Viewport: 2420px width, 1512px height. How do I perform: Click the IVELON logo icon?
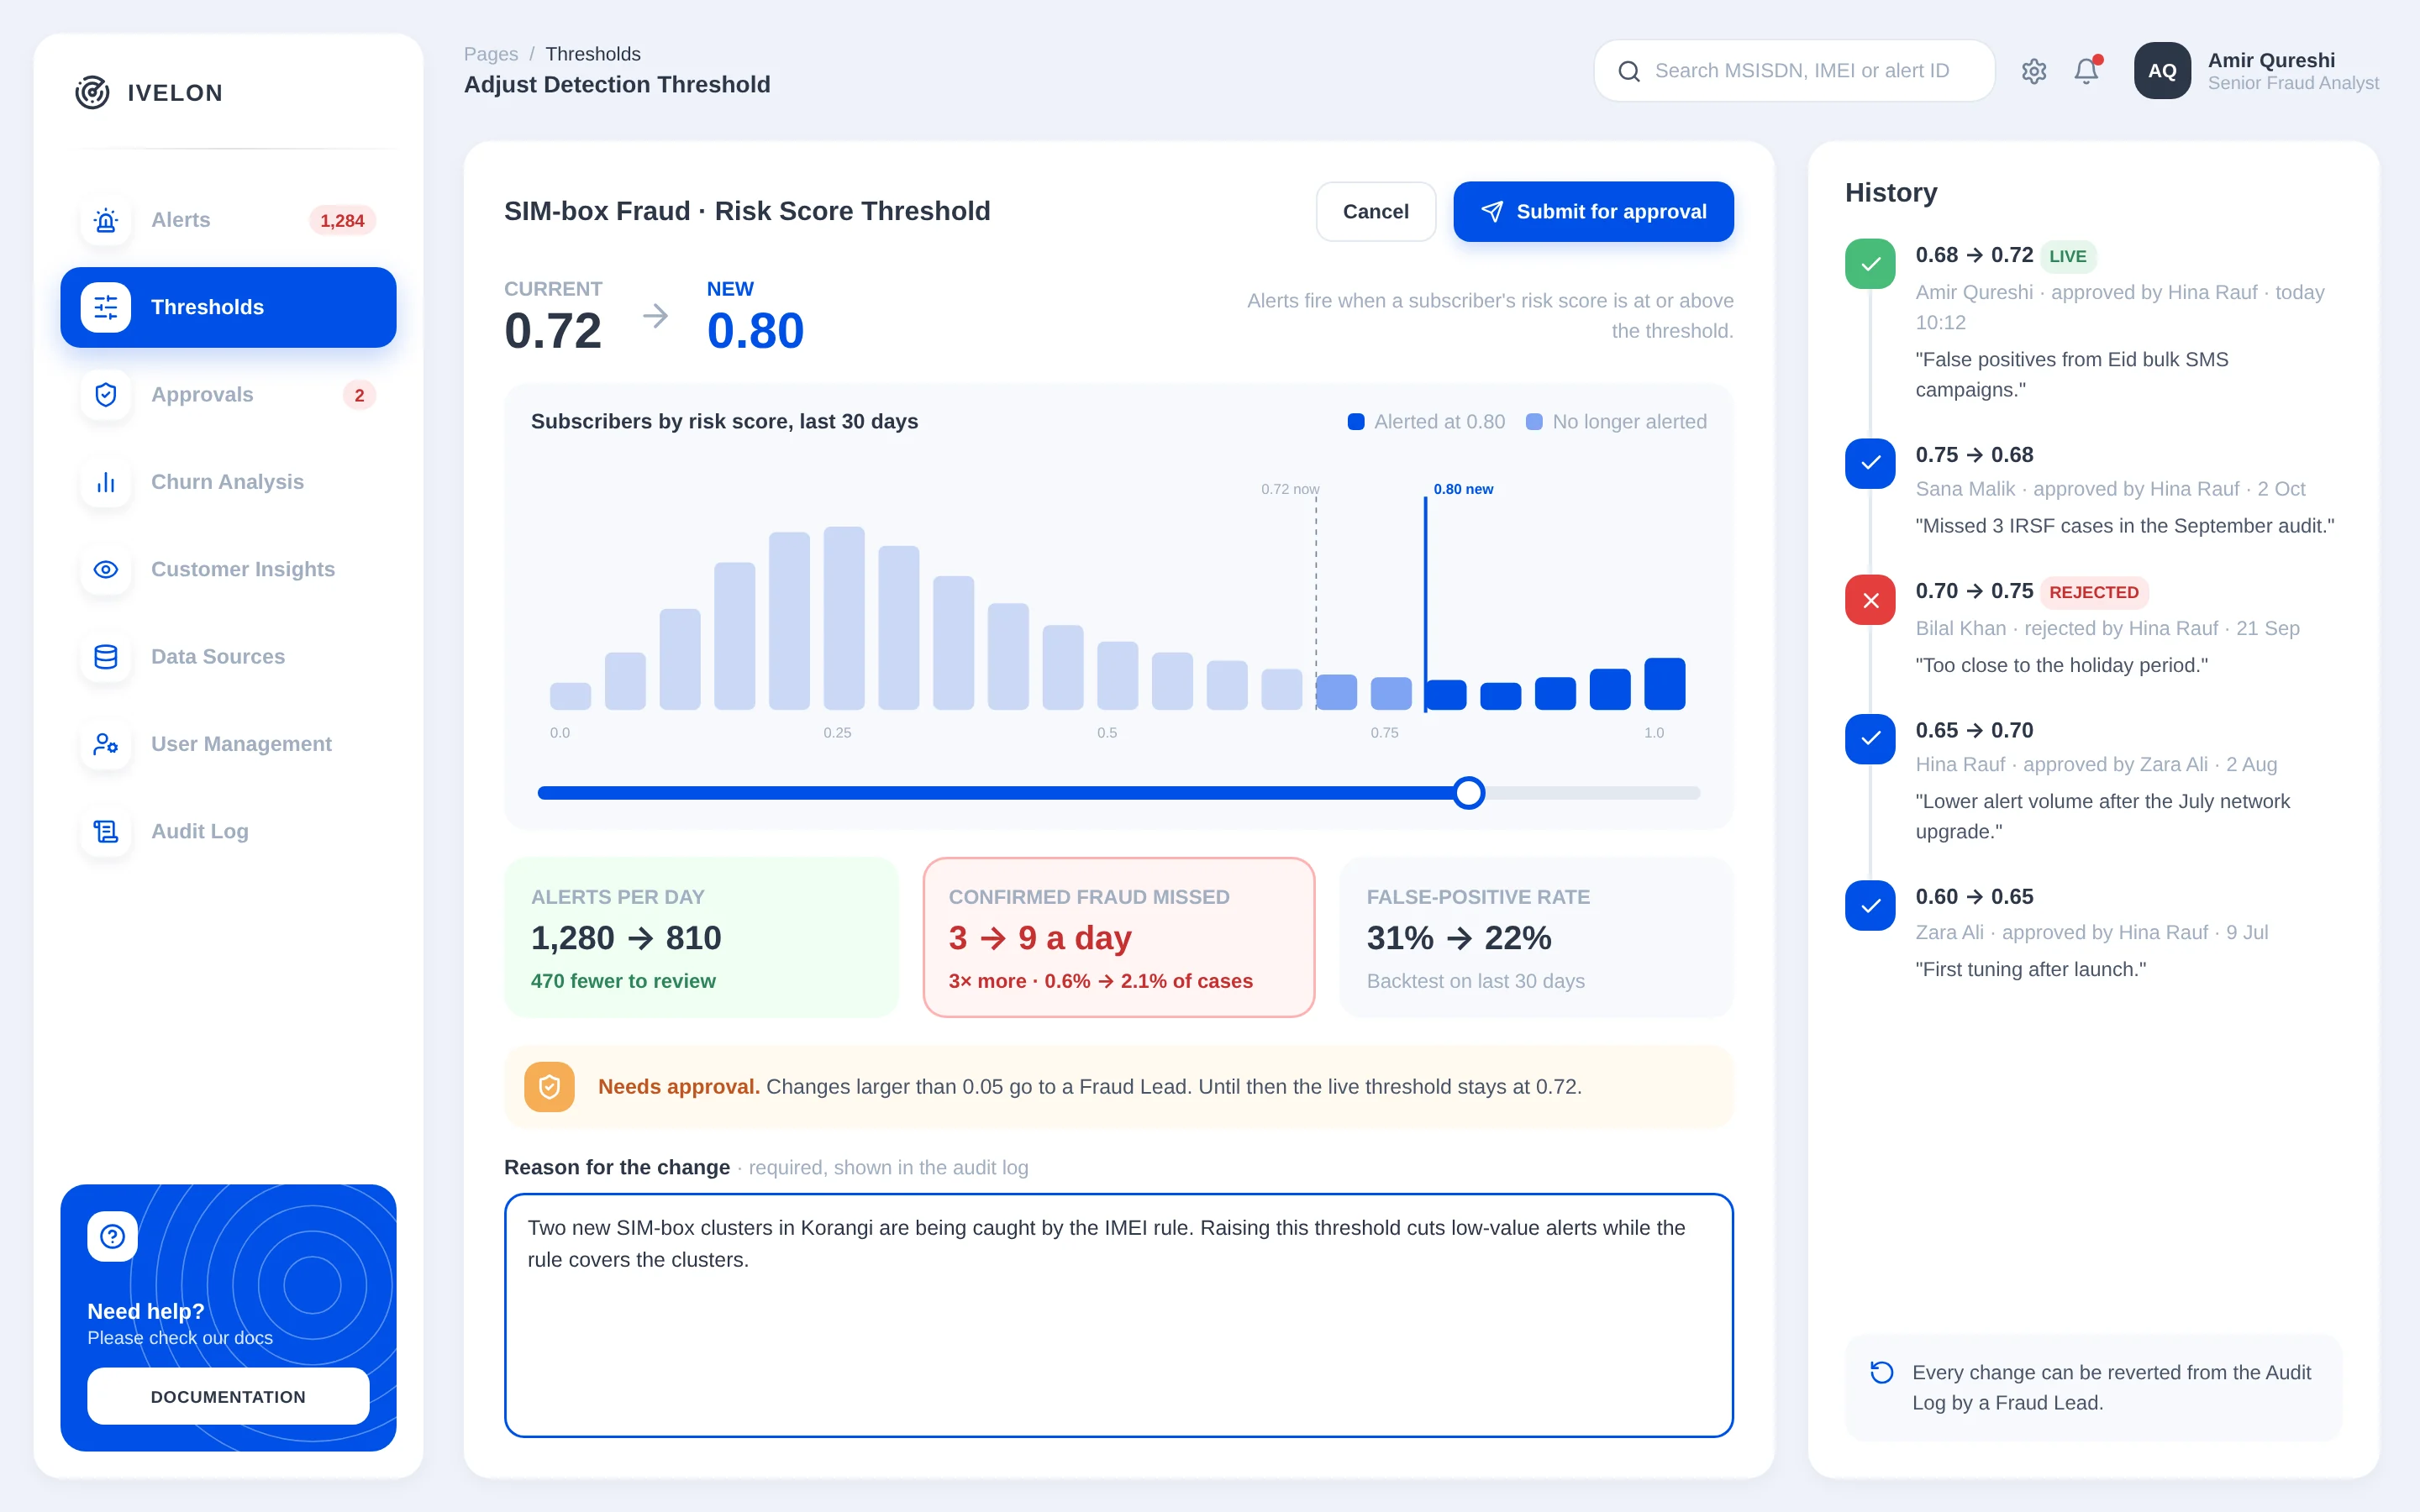(x=92, y=92)
